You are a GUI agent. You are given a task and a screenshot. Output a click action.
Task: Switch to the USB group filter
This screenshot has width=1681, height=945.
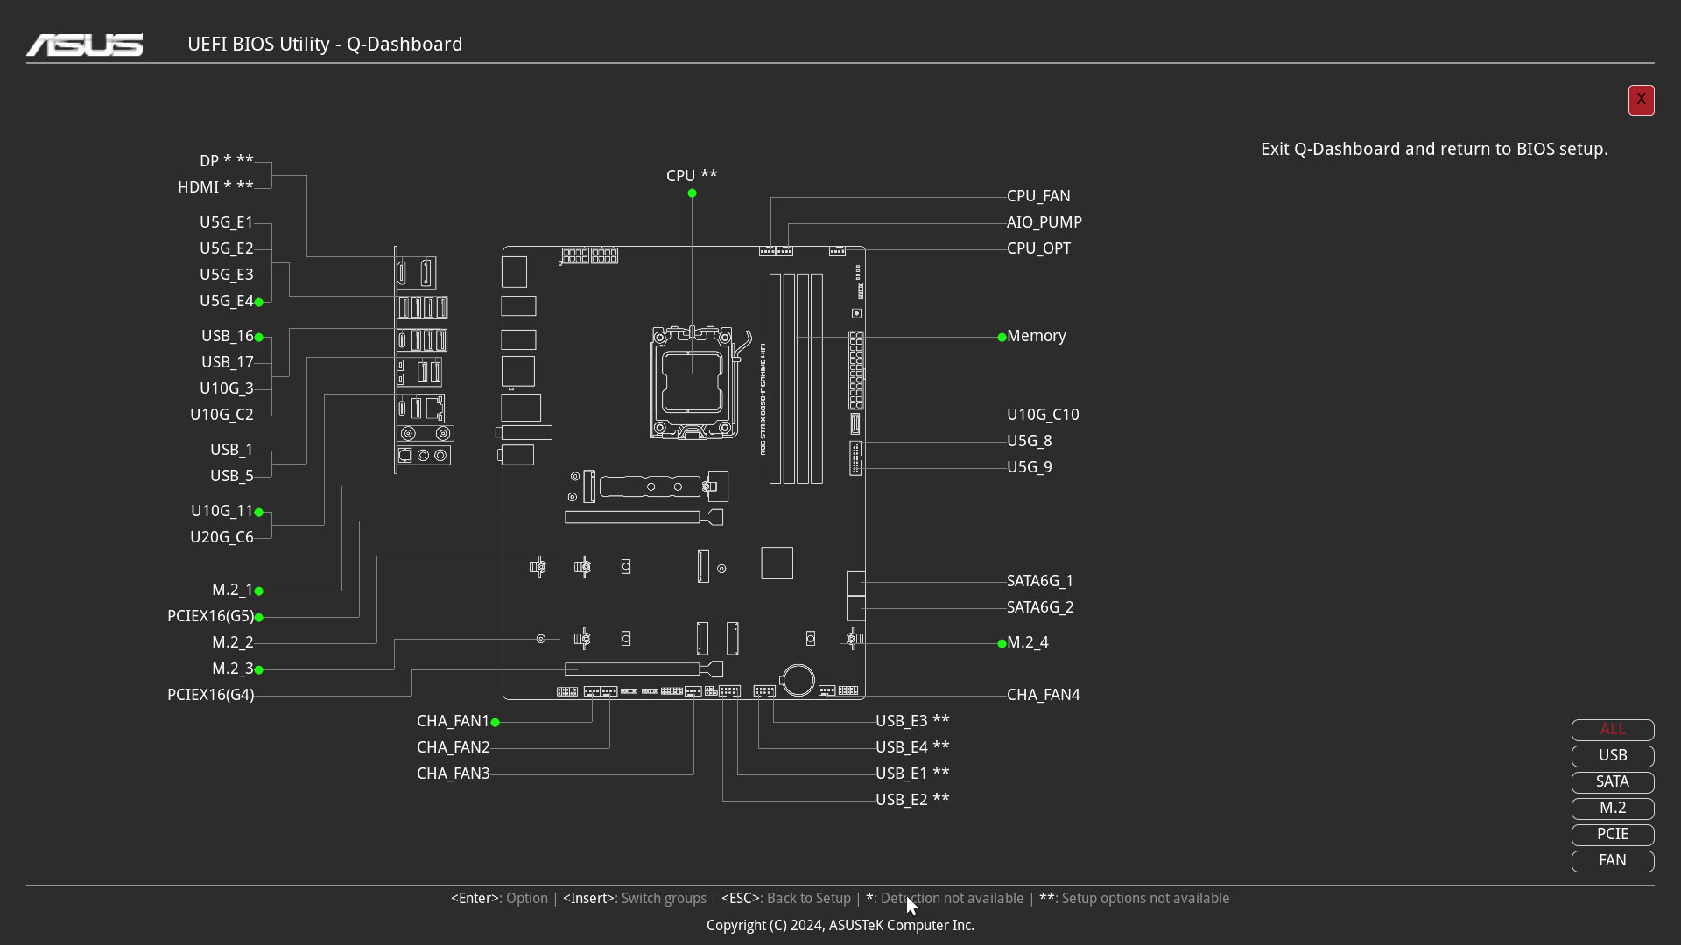coord(1613,756)
